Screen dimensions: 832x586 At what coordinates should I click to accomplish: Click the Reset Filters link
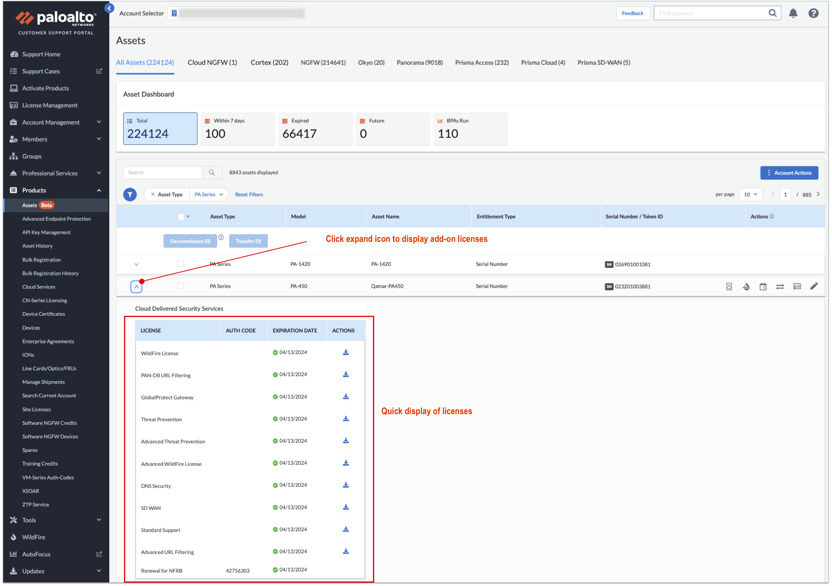249,195
